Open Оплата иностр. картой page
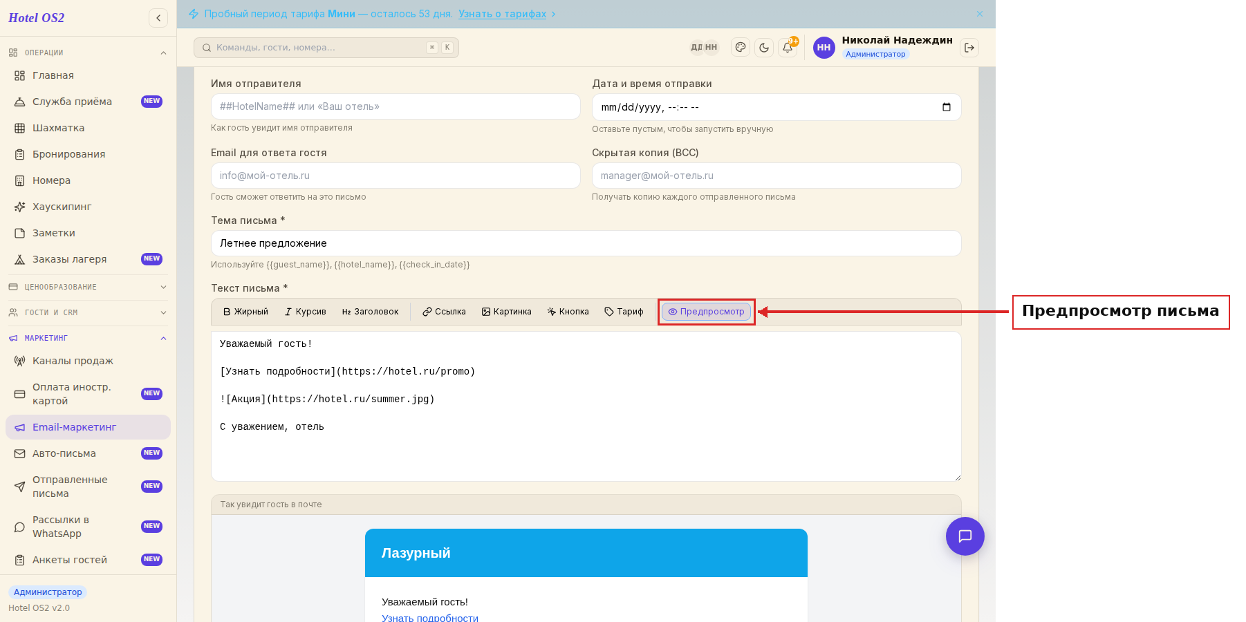Image resolution: width=1246 pixels, height=622 pixels. point(88,394)
